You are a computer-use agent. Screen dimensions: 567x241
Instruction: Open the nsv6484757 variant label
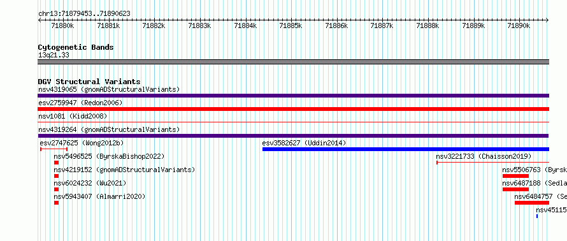(x=541, y=196)
